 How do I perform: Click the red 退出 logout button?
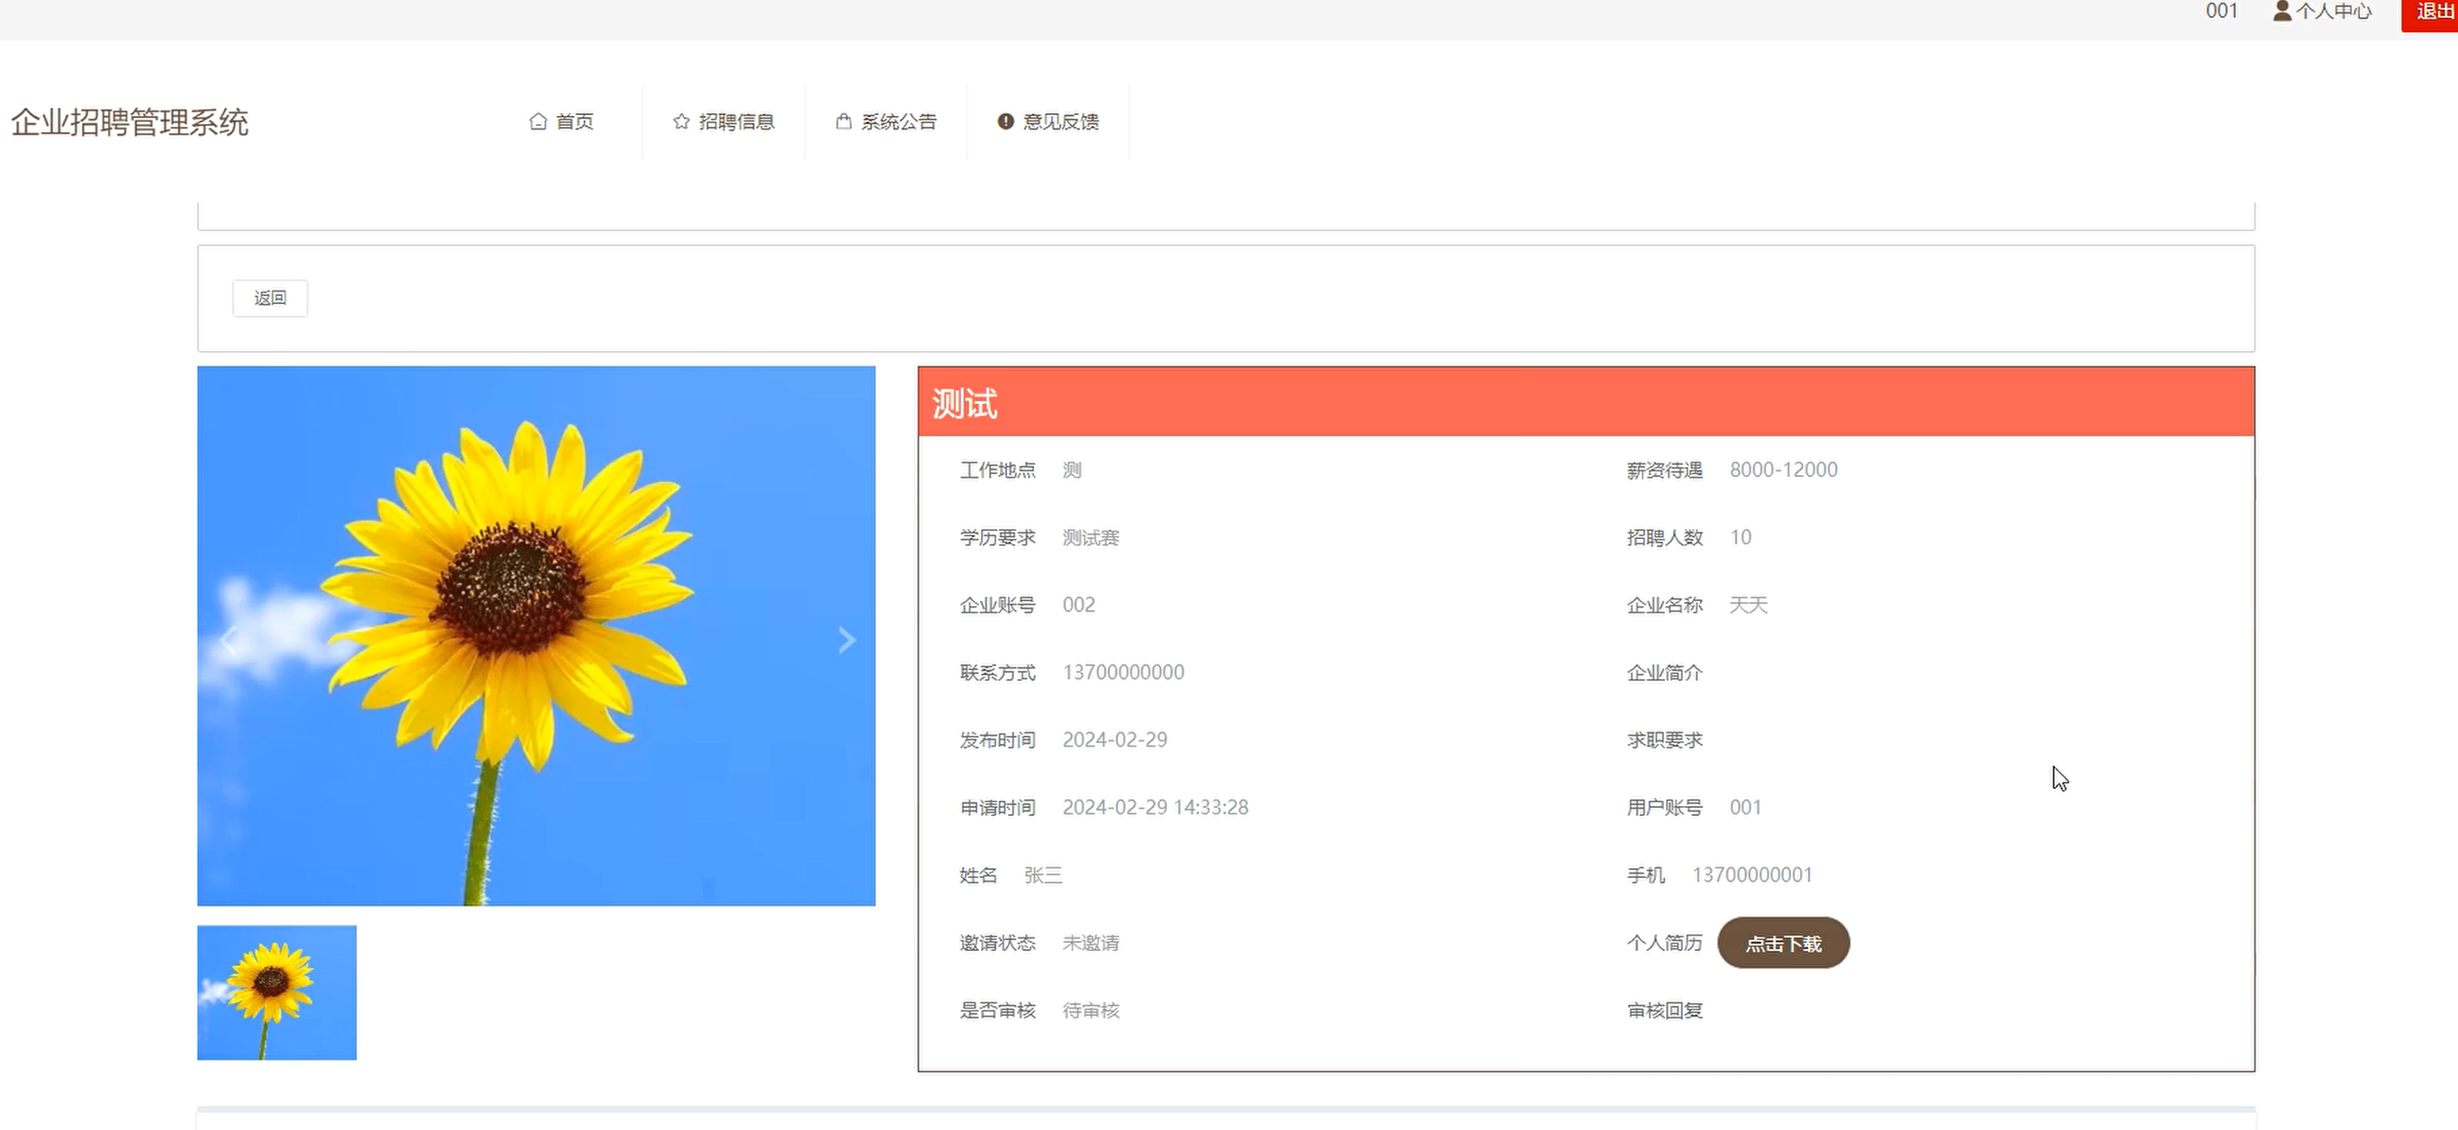[x=2433, y=13]
